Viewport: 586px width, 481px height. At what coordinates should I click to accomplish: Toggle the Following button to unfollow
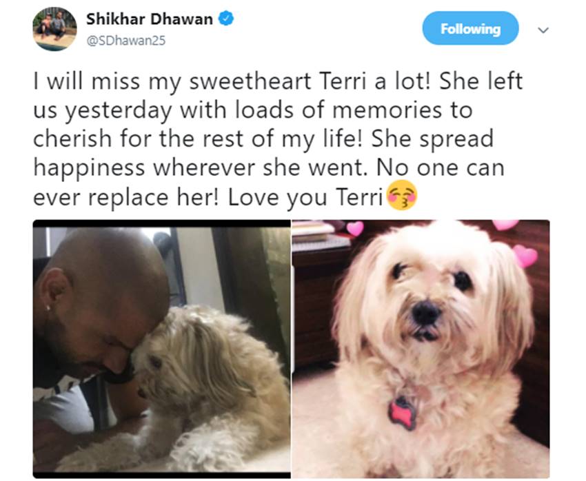pos(470,28)
